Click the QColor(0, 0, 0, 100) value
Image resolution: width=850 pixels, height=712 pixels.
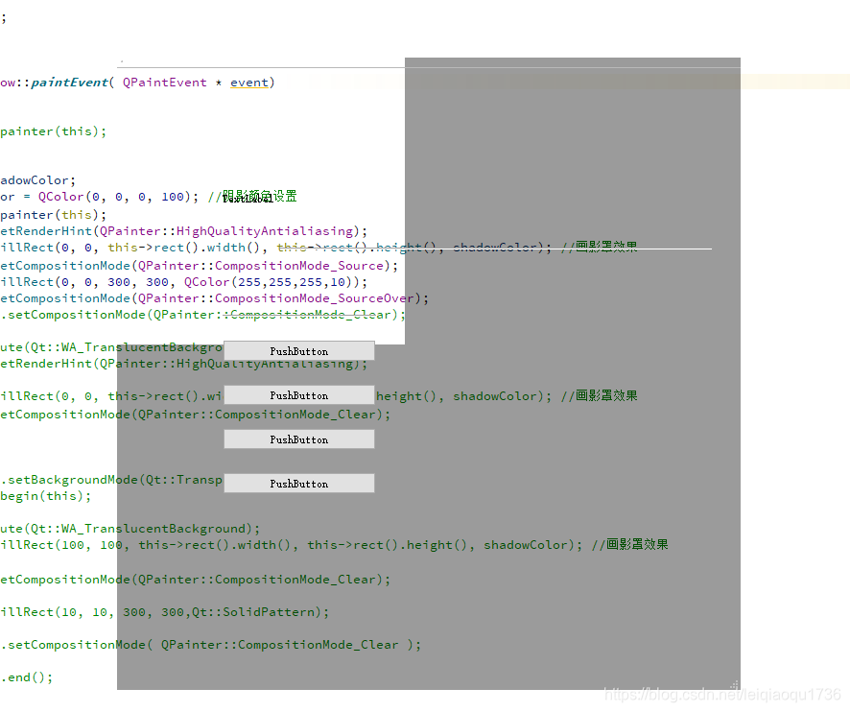115,196
